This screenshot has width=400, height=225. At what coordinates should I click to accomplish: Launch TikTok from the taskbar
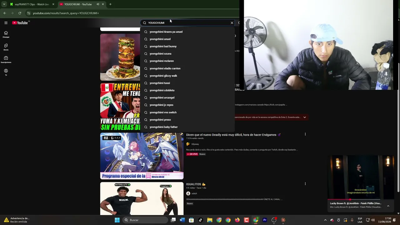[201, 220]
